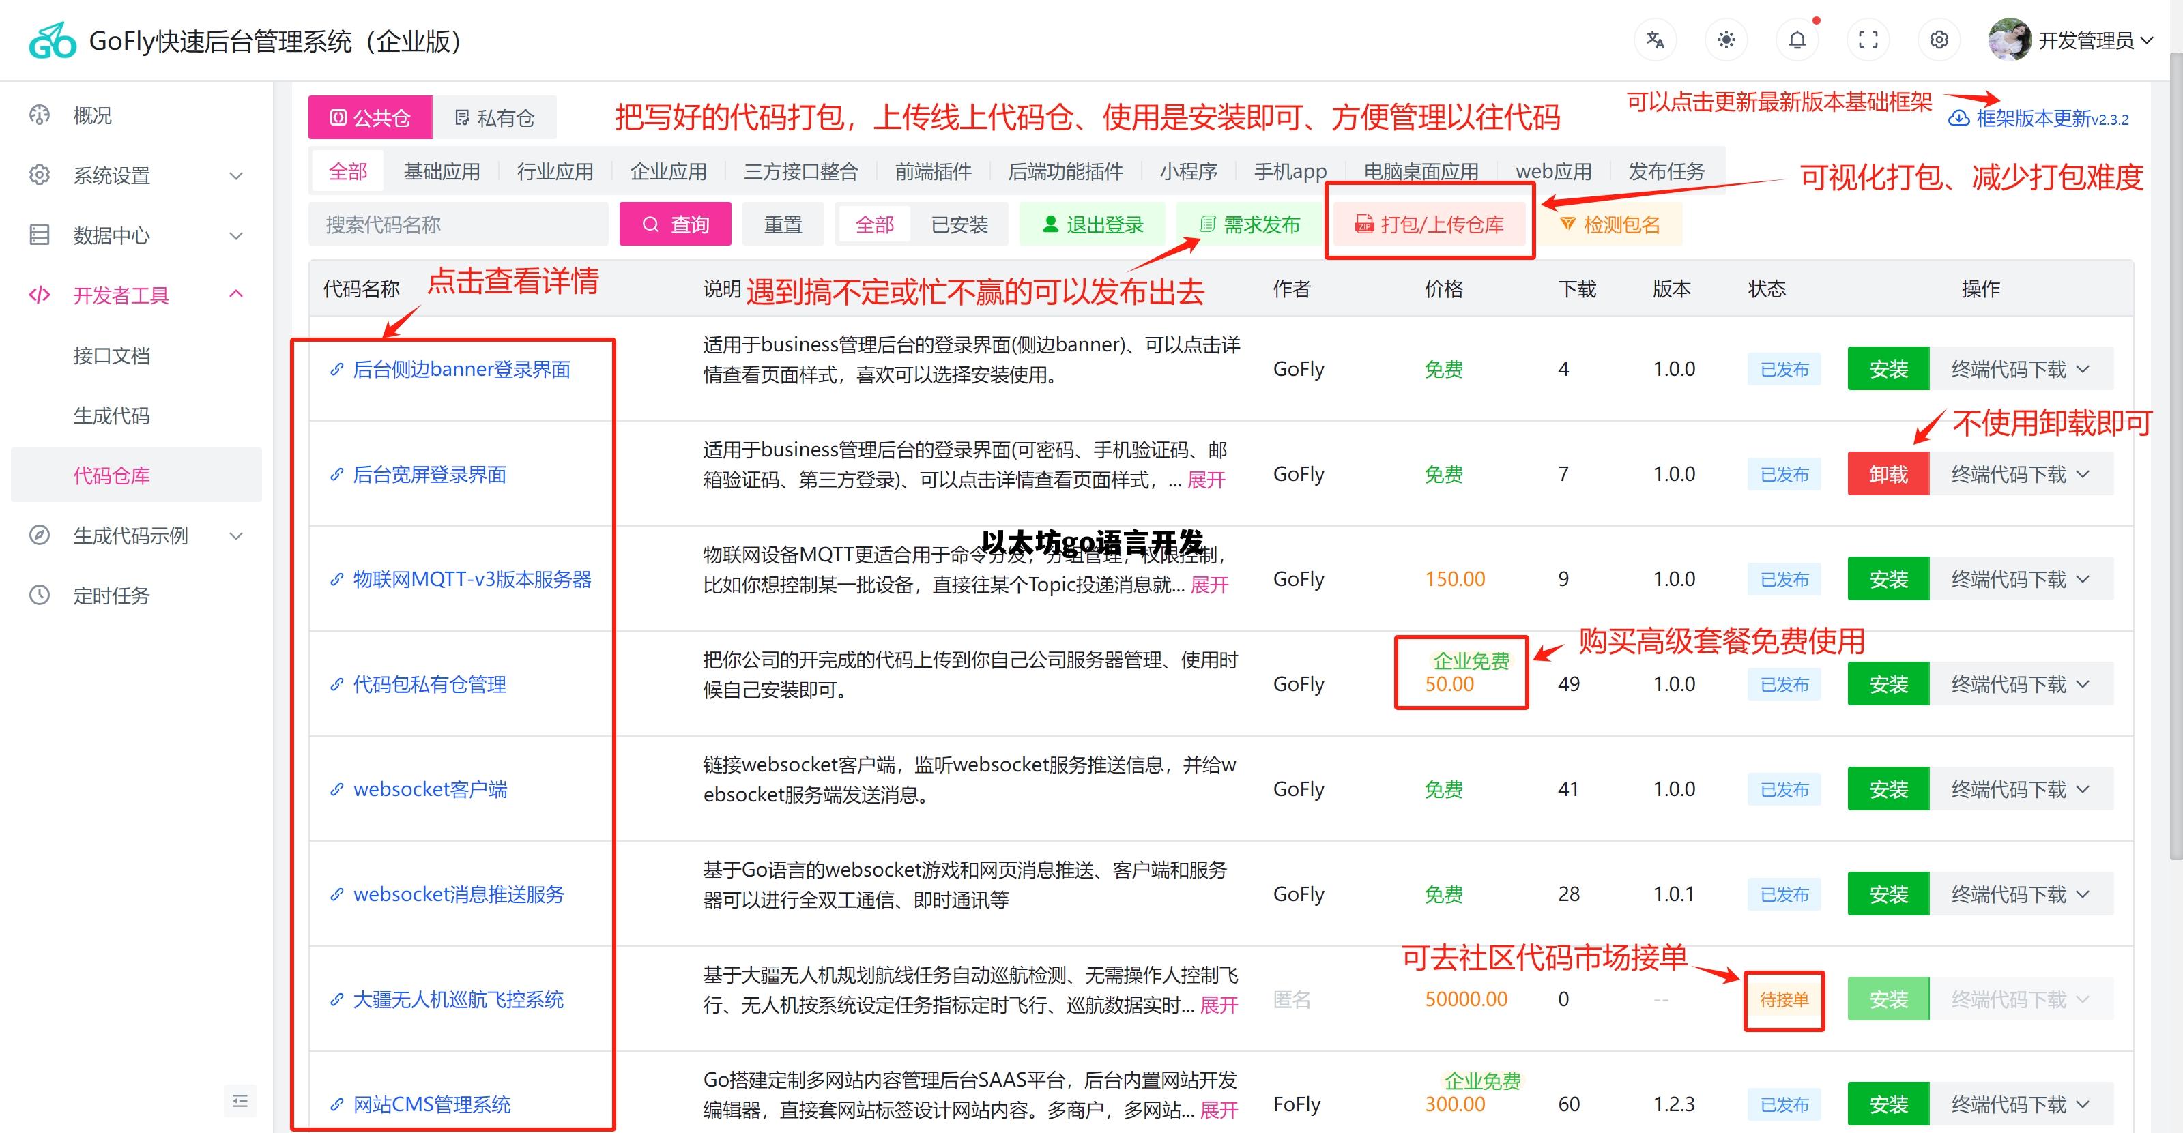Select the 已安装 filter option
The image size is (2183, 1133).
959,224
